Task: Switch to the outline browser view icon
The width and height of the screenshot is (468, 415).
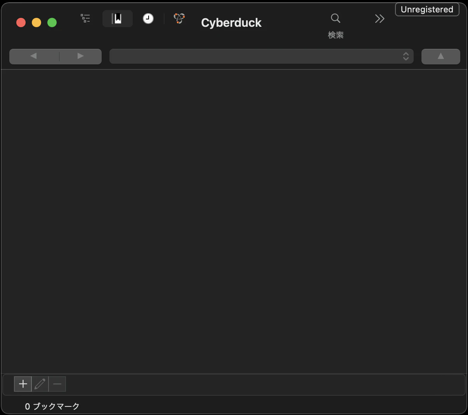Action: tap(85, 18)
